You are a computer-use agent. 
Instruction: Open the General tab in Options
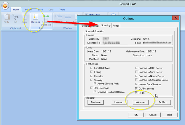pyautogui.click(x=85, y=25)
